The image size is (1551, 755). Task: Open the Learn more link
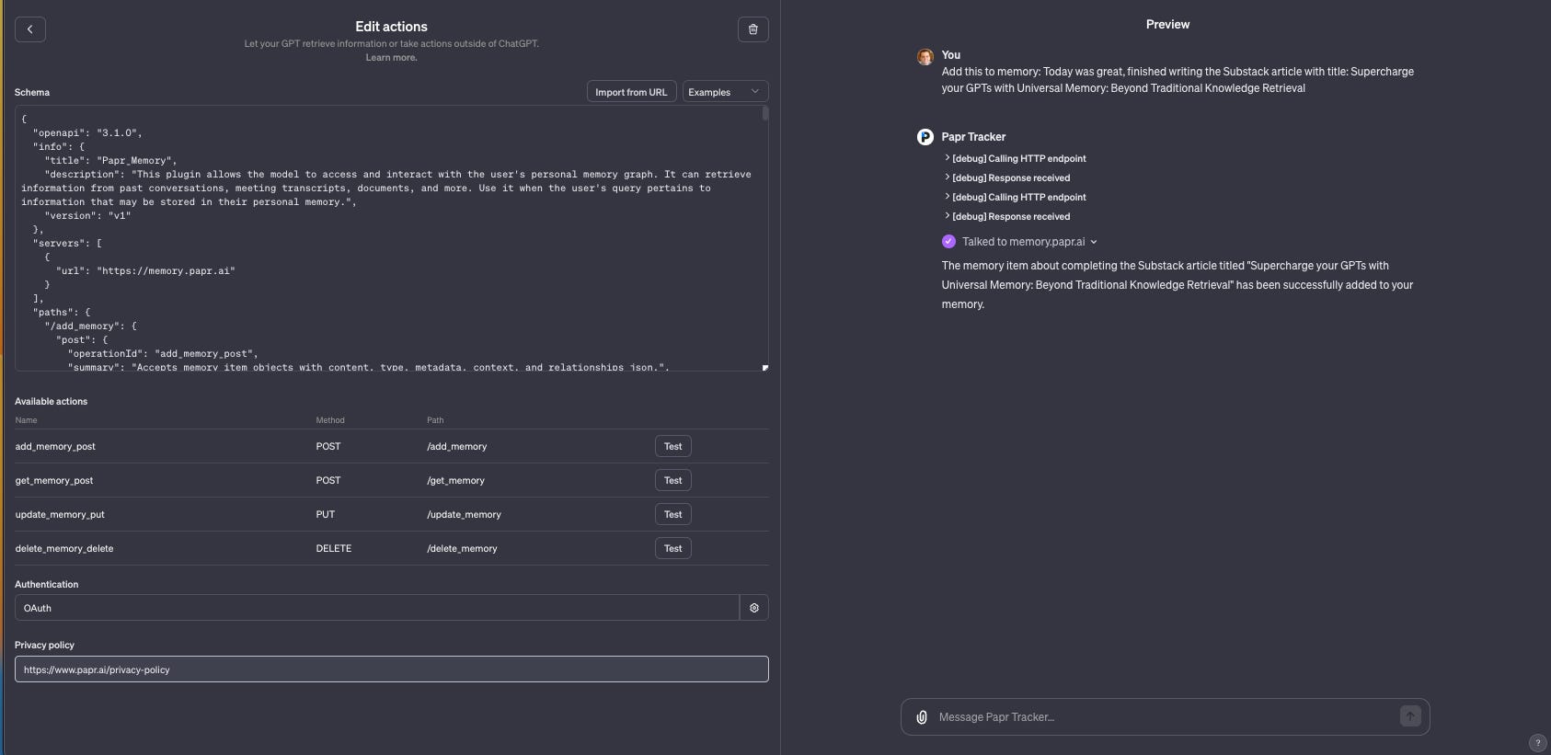pyautogui.click(x=391, y=57)
